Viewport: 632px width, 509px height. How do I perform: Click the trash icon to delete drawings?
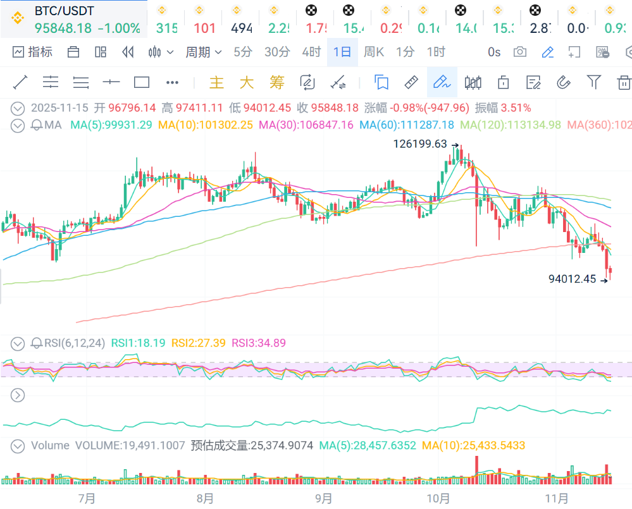pyautogui.click(x=624, y=82)
